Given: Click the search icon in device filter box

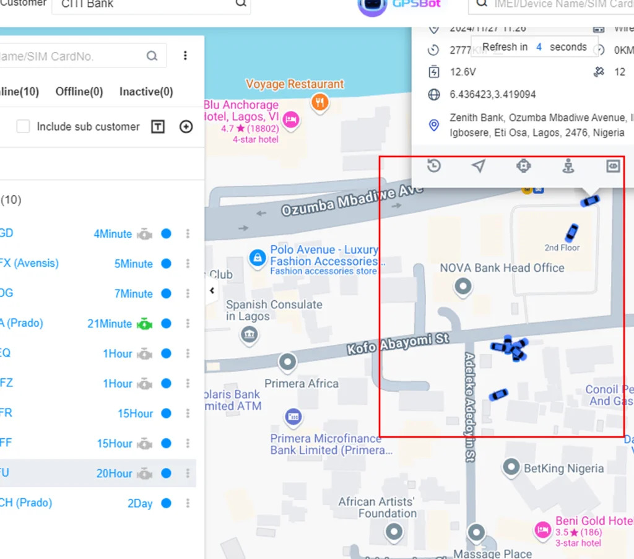Looking at the screenshot, I should [x=152, y=56].
